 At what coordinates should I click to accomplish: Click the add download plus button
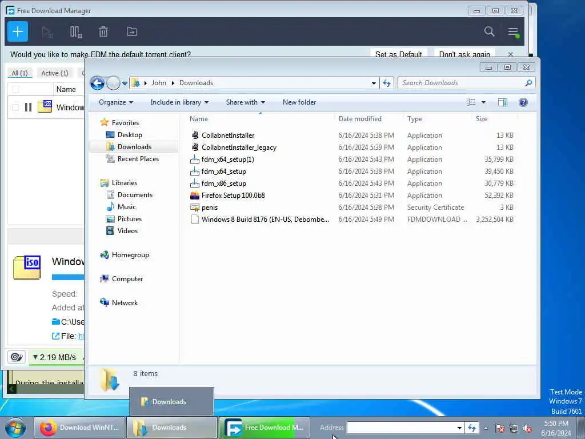click(x=18, y=32)
